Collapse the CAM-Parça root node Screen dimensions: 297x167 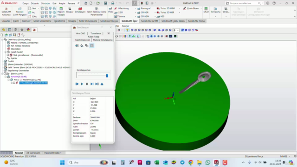(x=2, y=39)
